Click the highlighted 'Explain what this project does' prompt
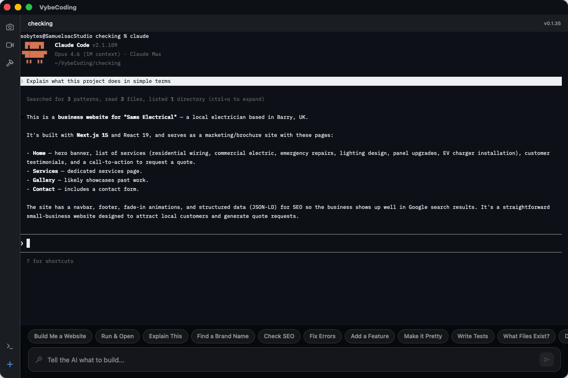 tap(291, 81)
